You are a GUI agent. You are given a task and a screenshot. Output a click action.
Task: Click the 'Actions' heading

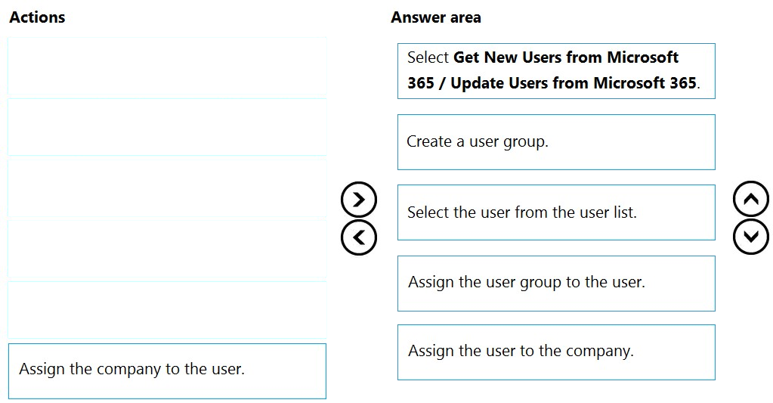[x=37, y=17]
